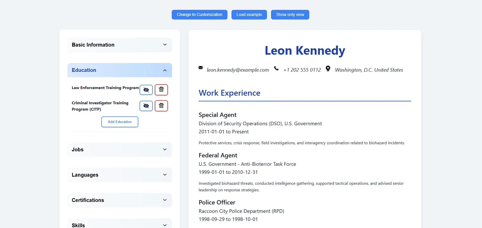This screenshot has height=228, width=482.
Task: Click the 1998-09-29 to 1998-10-01 dates
Action: tap(228, 219)
